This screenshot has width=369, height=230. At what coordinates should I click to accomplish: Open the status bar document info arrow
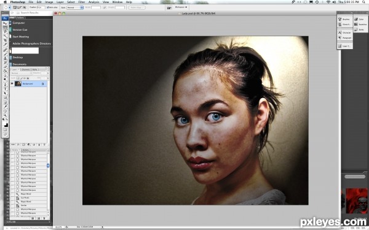pyautogui.click(x=102, y=227)
